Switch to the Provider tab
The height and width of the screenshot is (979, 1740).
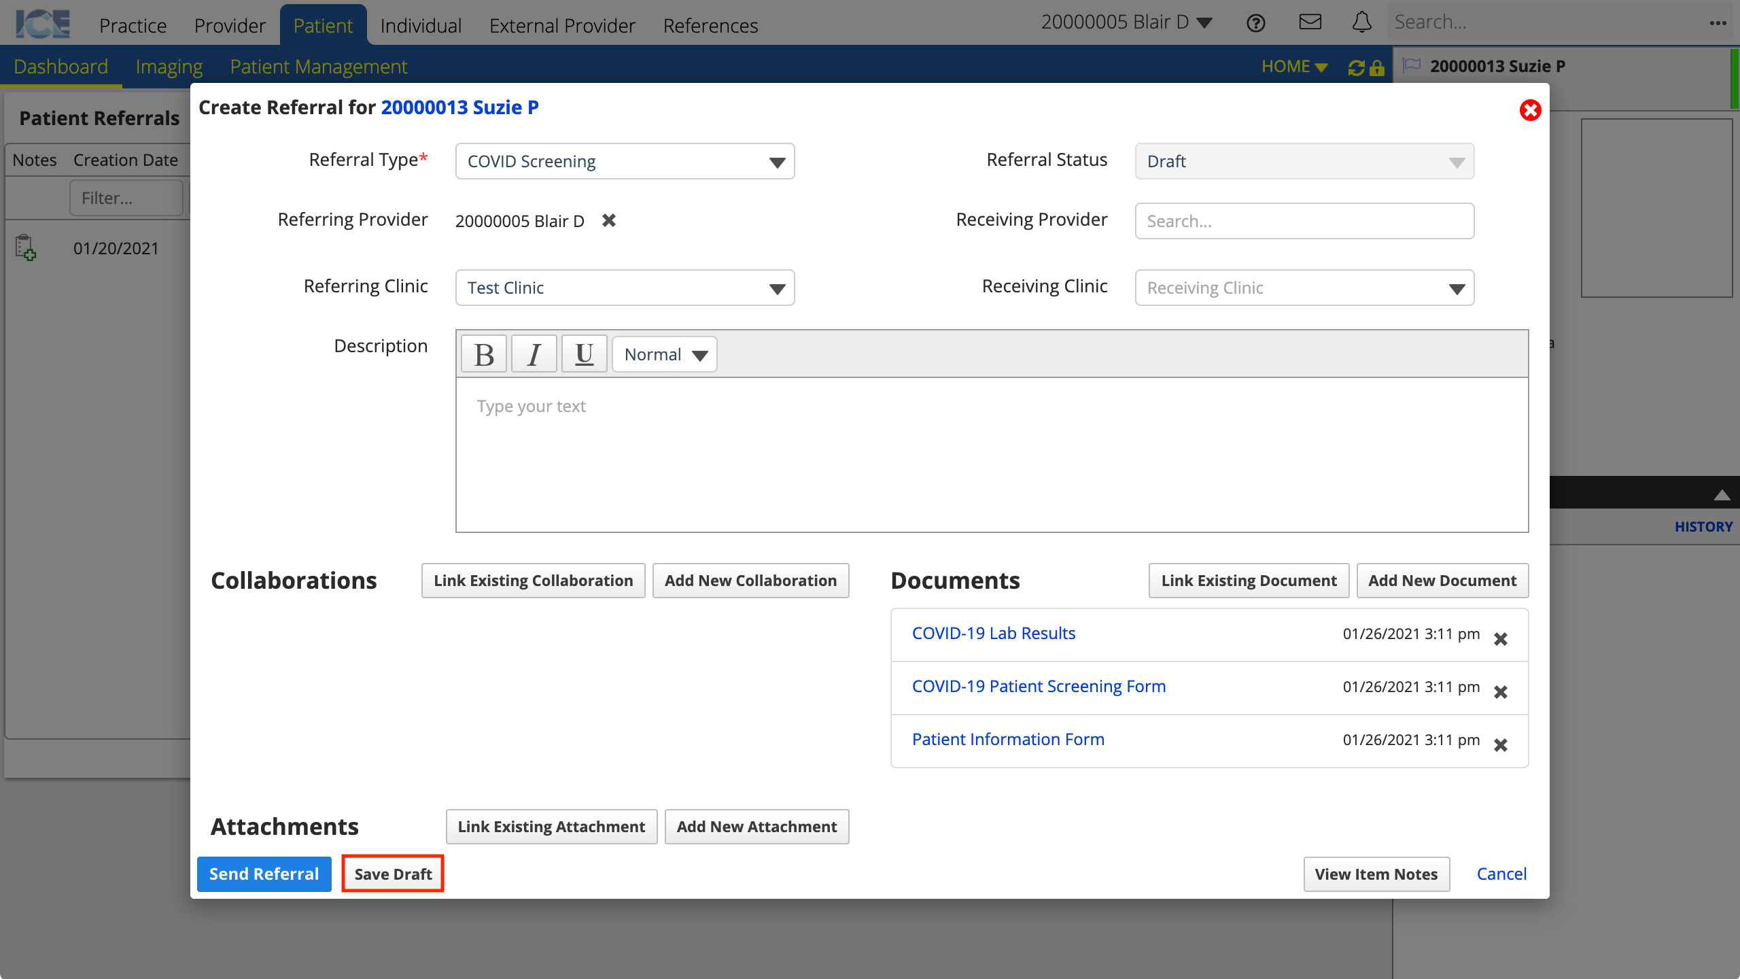[x=230, y=25]
